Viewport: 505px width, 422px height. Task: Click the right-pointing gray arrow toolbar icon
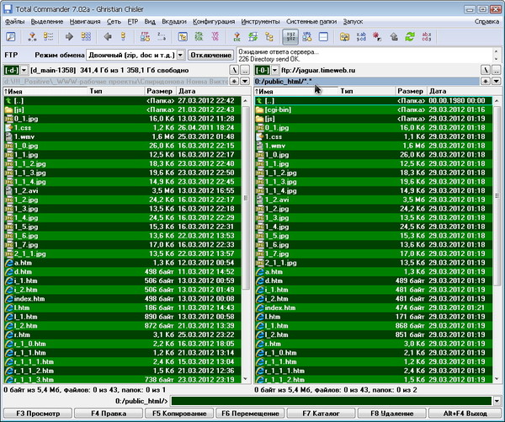(69, 36)
